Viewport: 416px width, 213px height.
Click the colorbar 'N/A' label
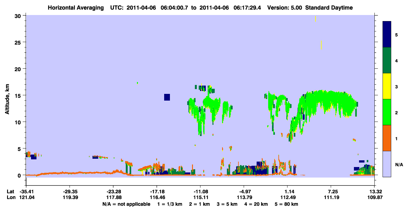coord(399,164)
